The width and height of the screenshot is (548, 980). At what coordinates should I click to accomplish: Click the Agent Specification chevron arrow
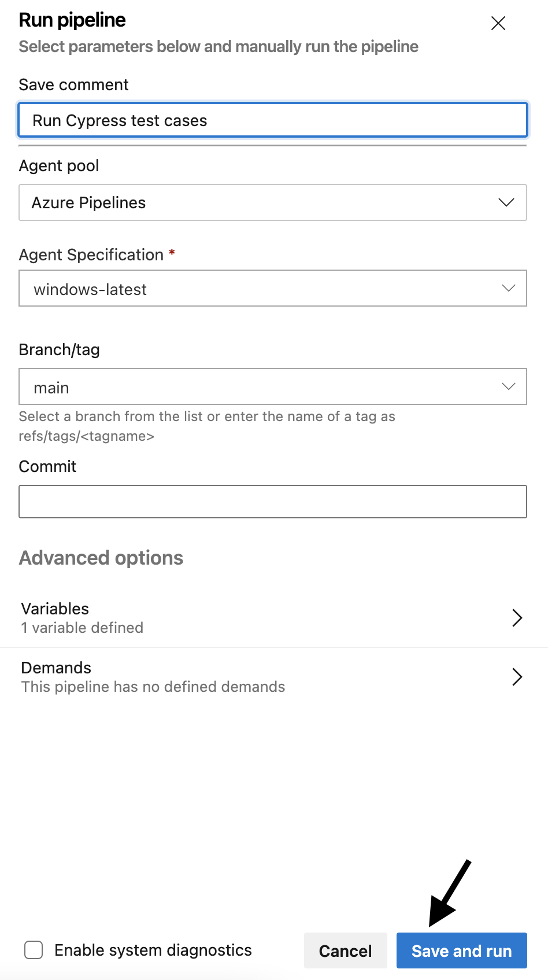(508, 288)
